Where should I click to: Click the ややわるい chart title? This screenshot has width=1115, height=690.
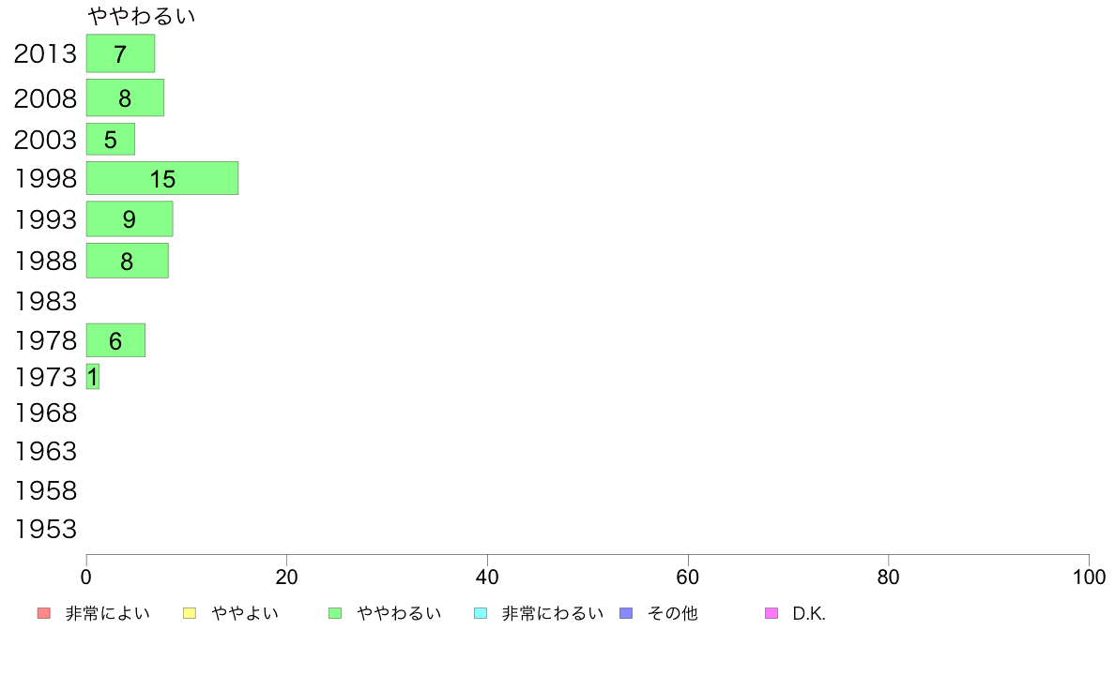pos(142,16)
